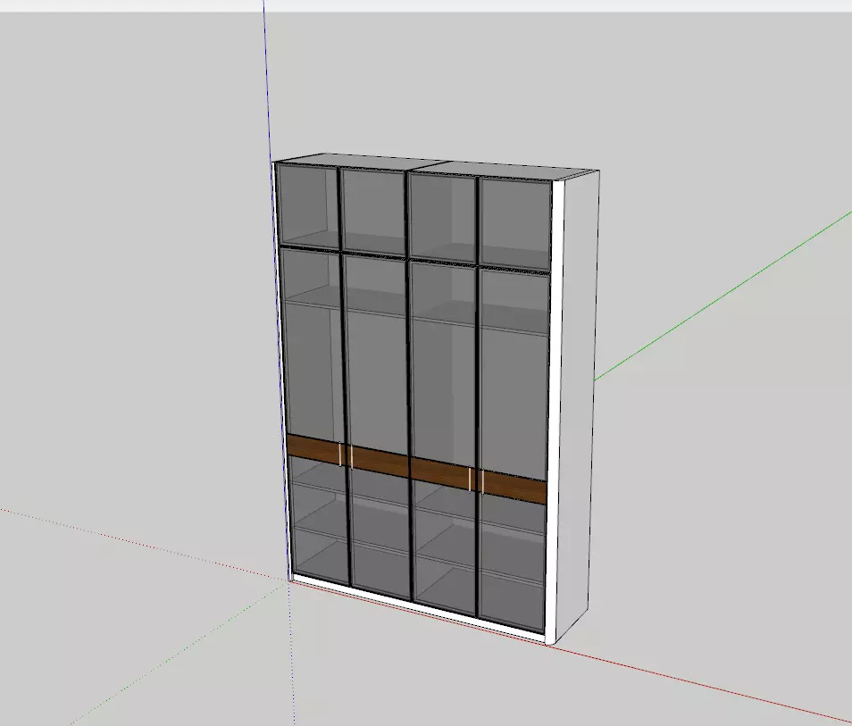852x726 pixels.
Task: Select the handle on the leftmost tall door
Action: point(340,455)
